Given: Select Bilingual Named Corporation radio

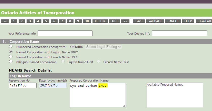Looking at the screenshot, I should tap(11, 62).
